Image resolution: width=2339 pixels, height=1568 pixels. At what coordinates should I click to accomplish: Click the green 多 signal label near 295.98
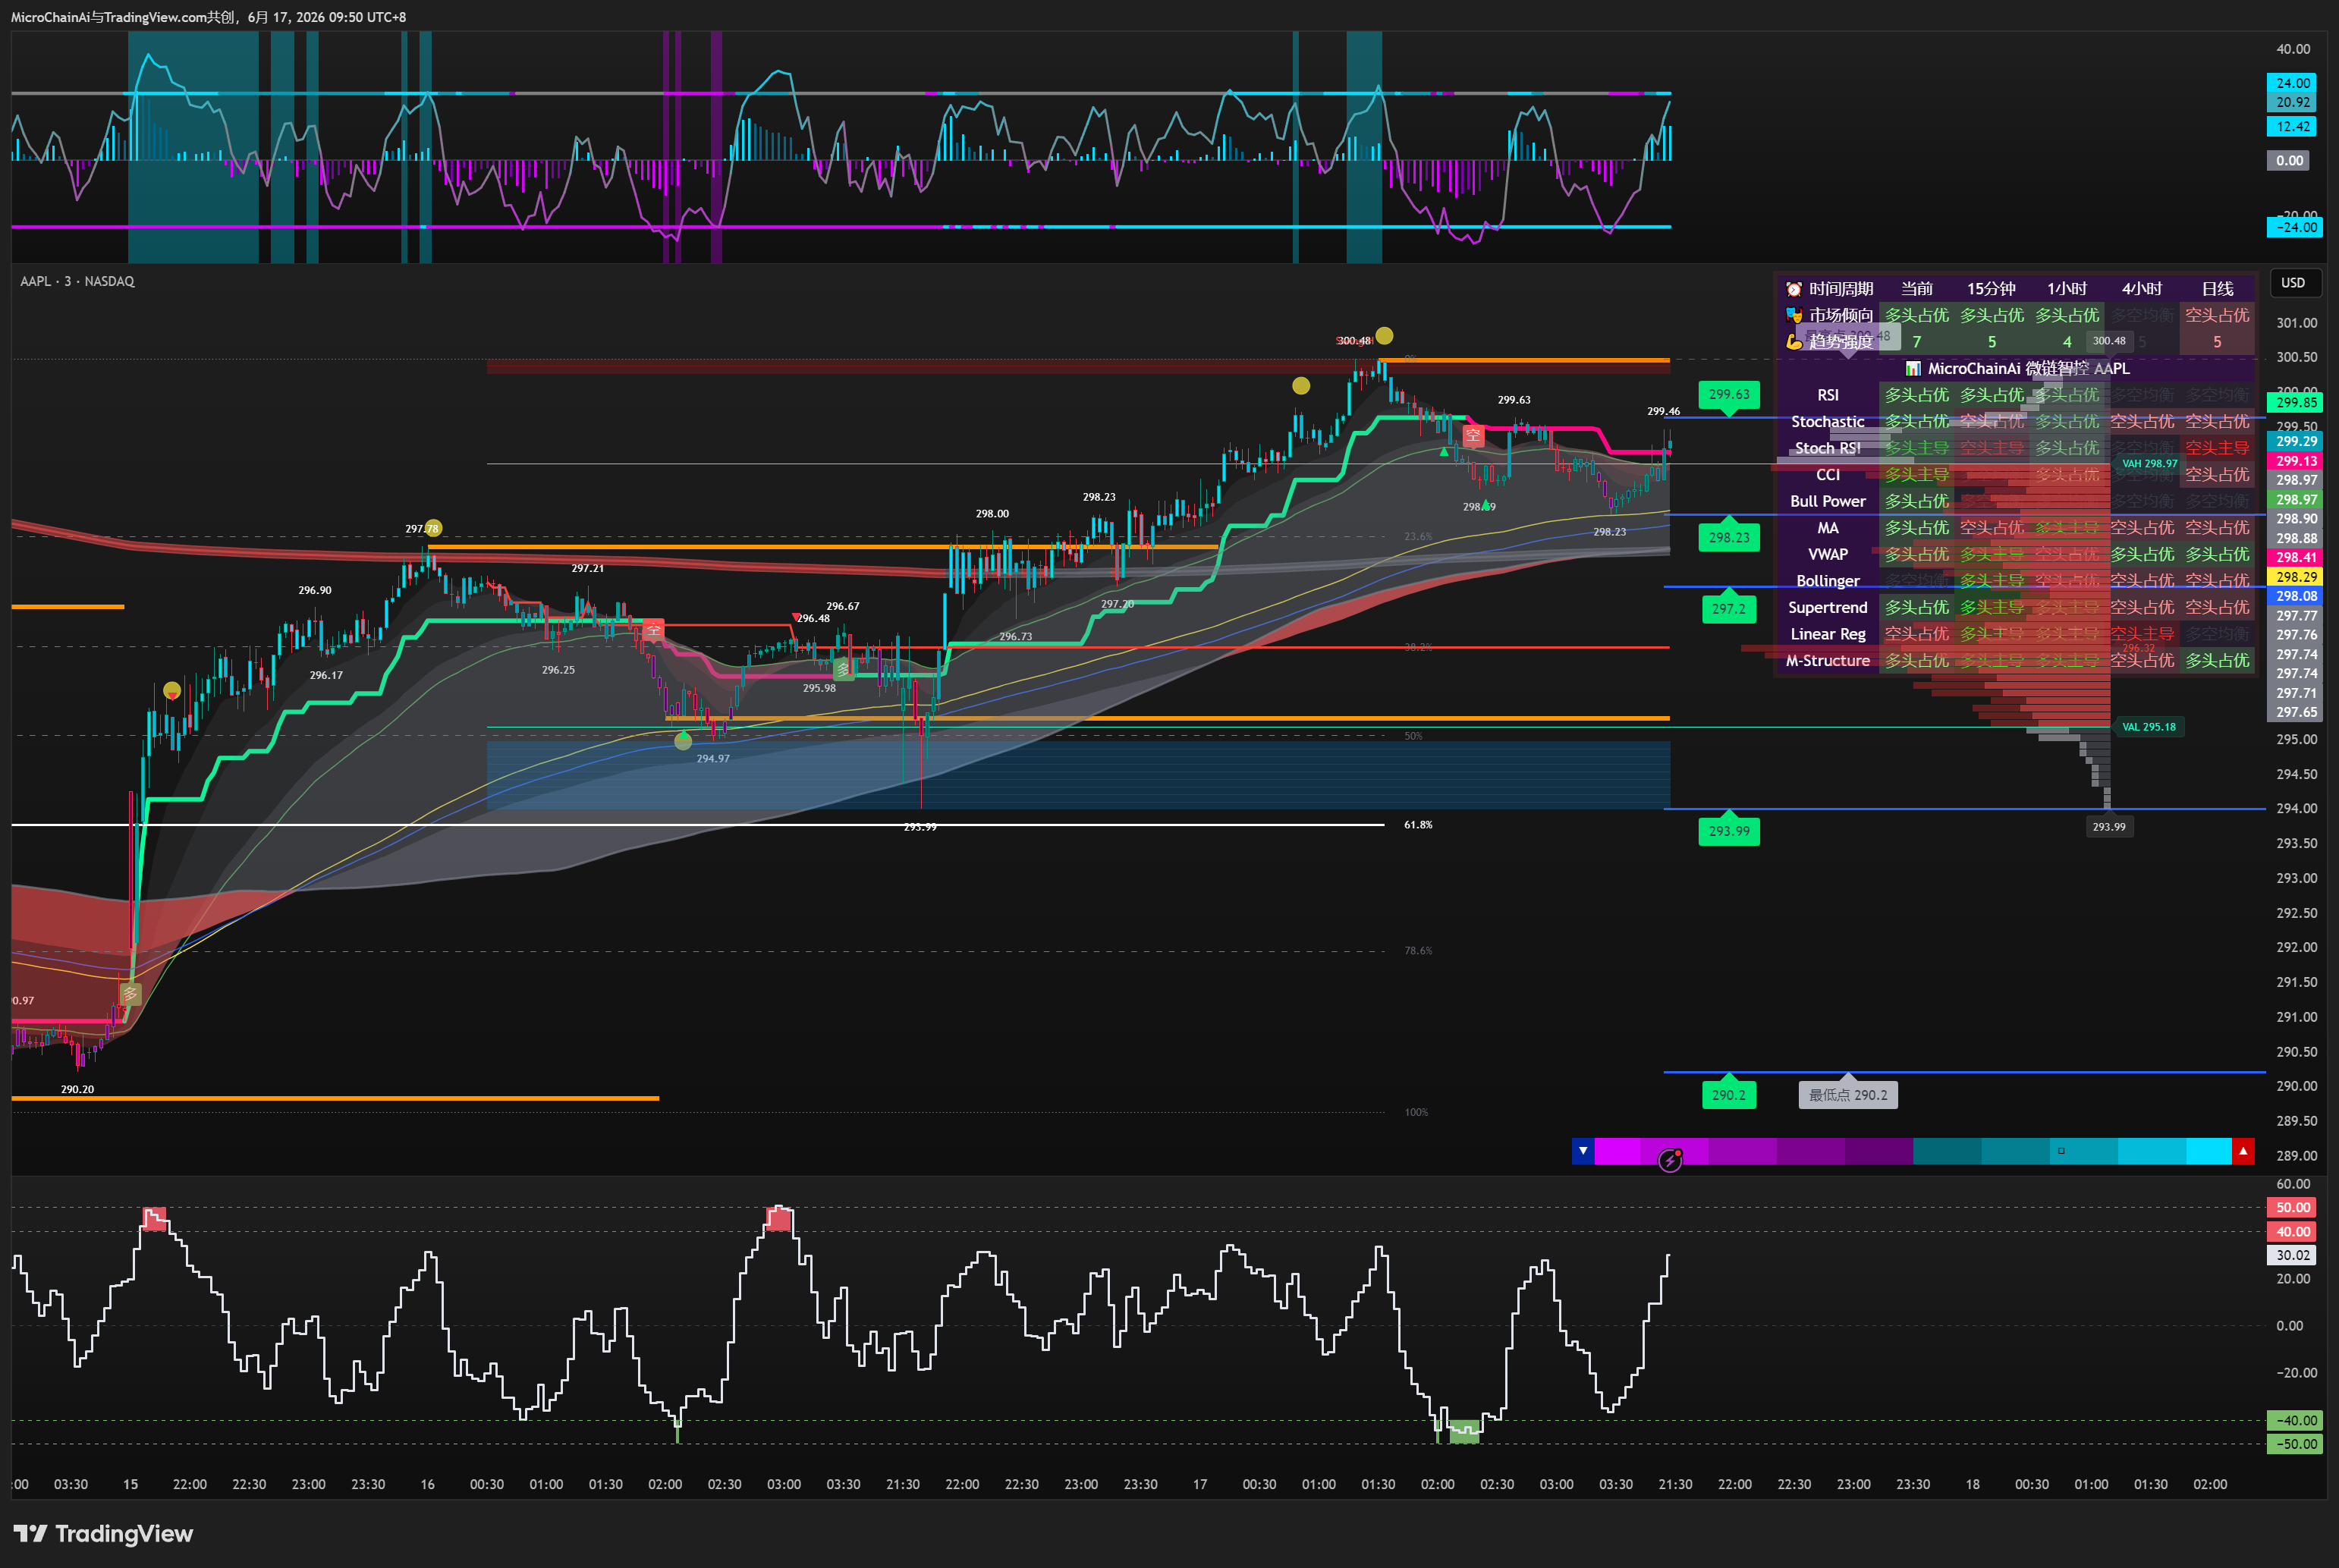tap(844, 669)
